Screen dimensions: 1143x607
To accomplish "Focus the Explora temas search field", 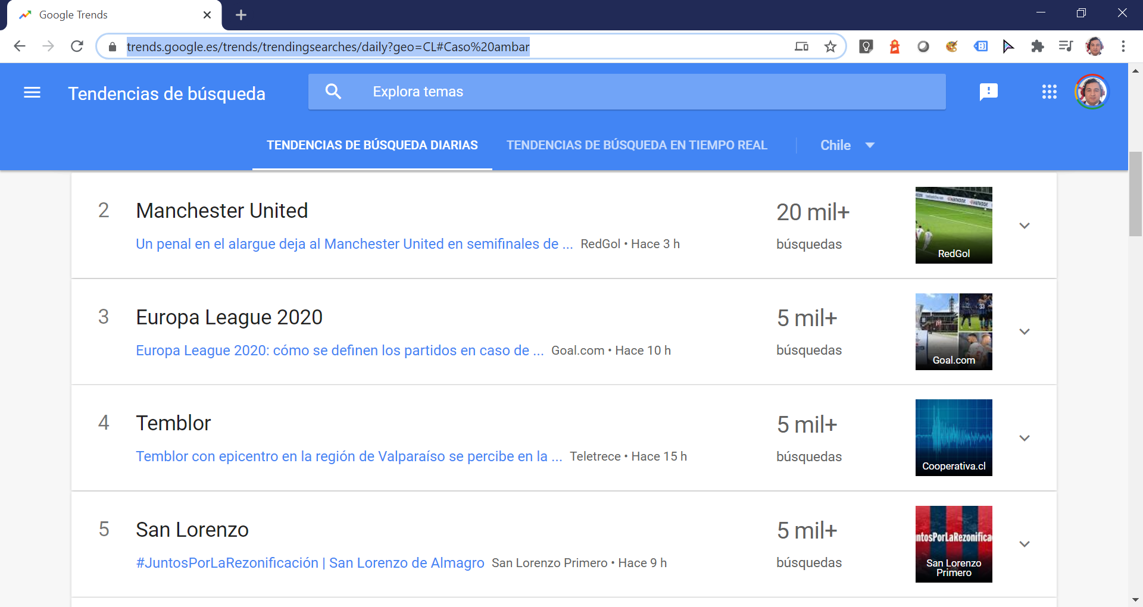I will pos(627,92).
